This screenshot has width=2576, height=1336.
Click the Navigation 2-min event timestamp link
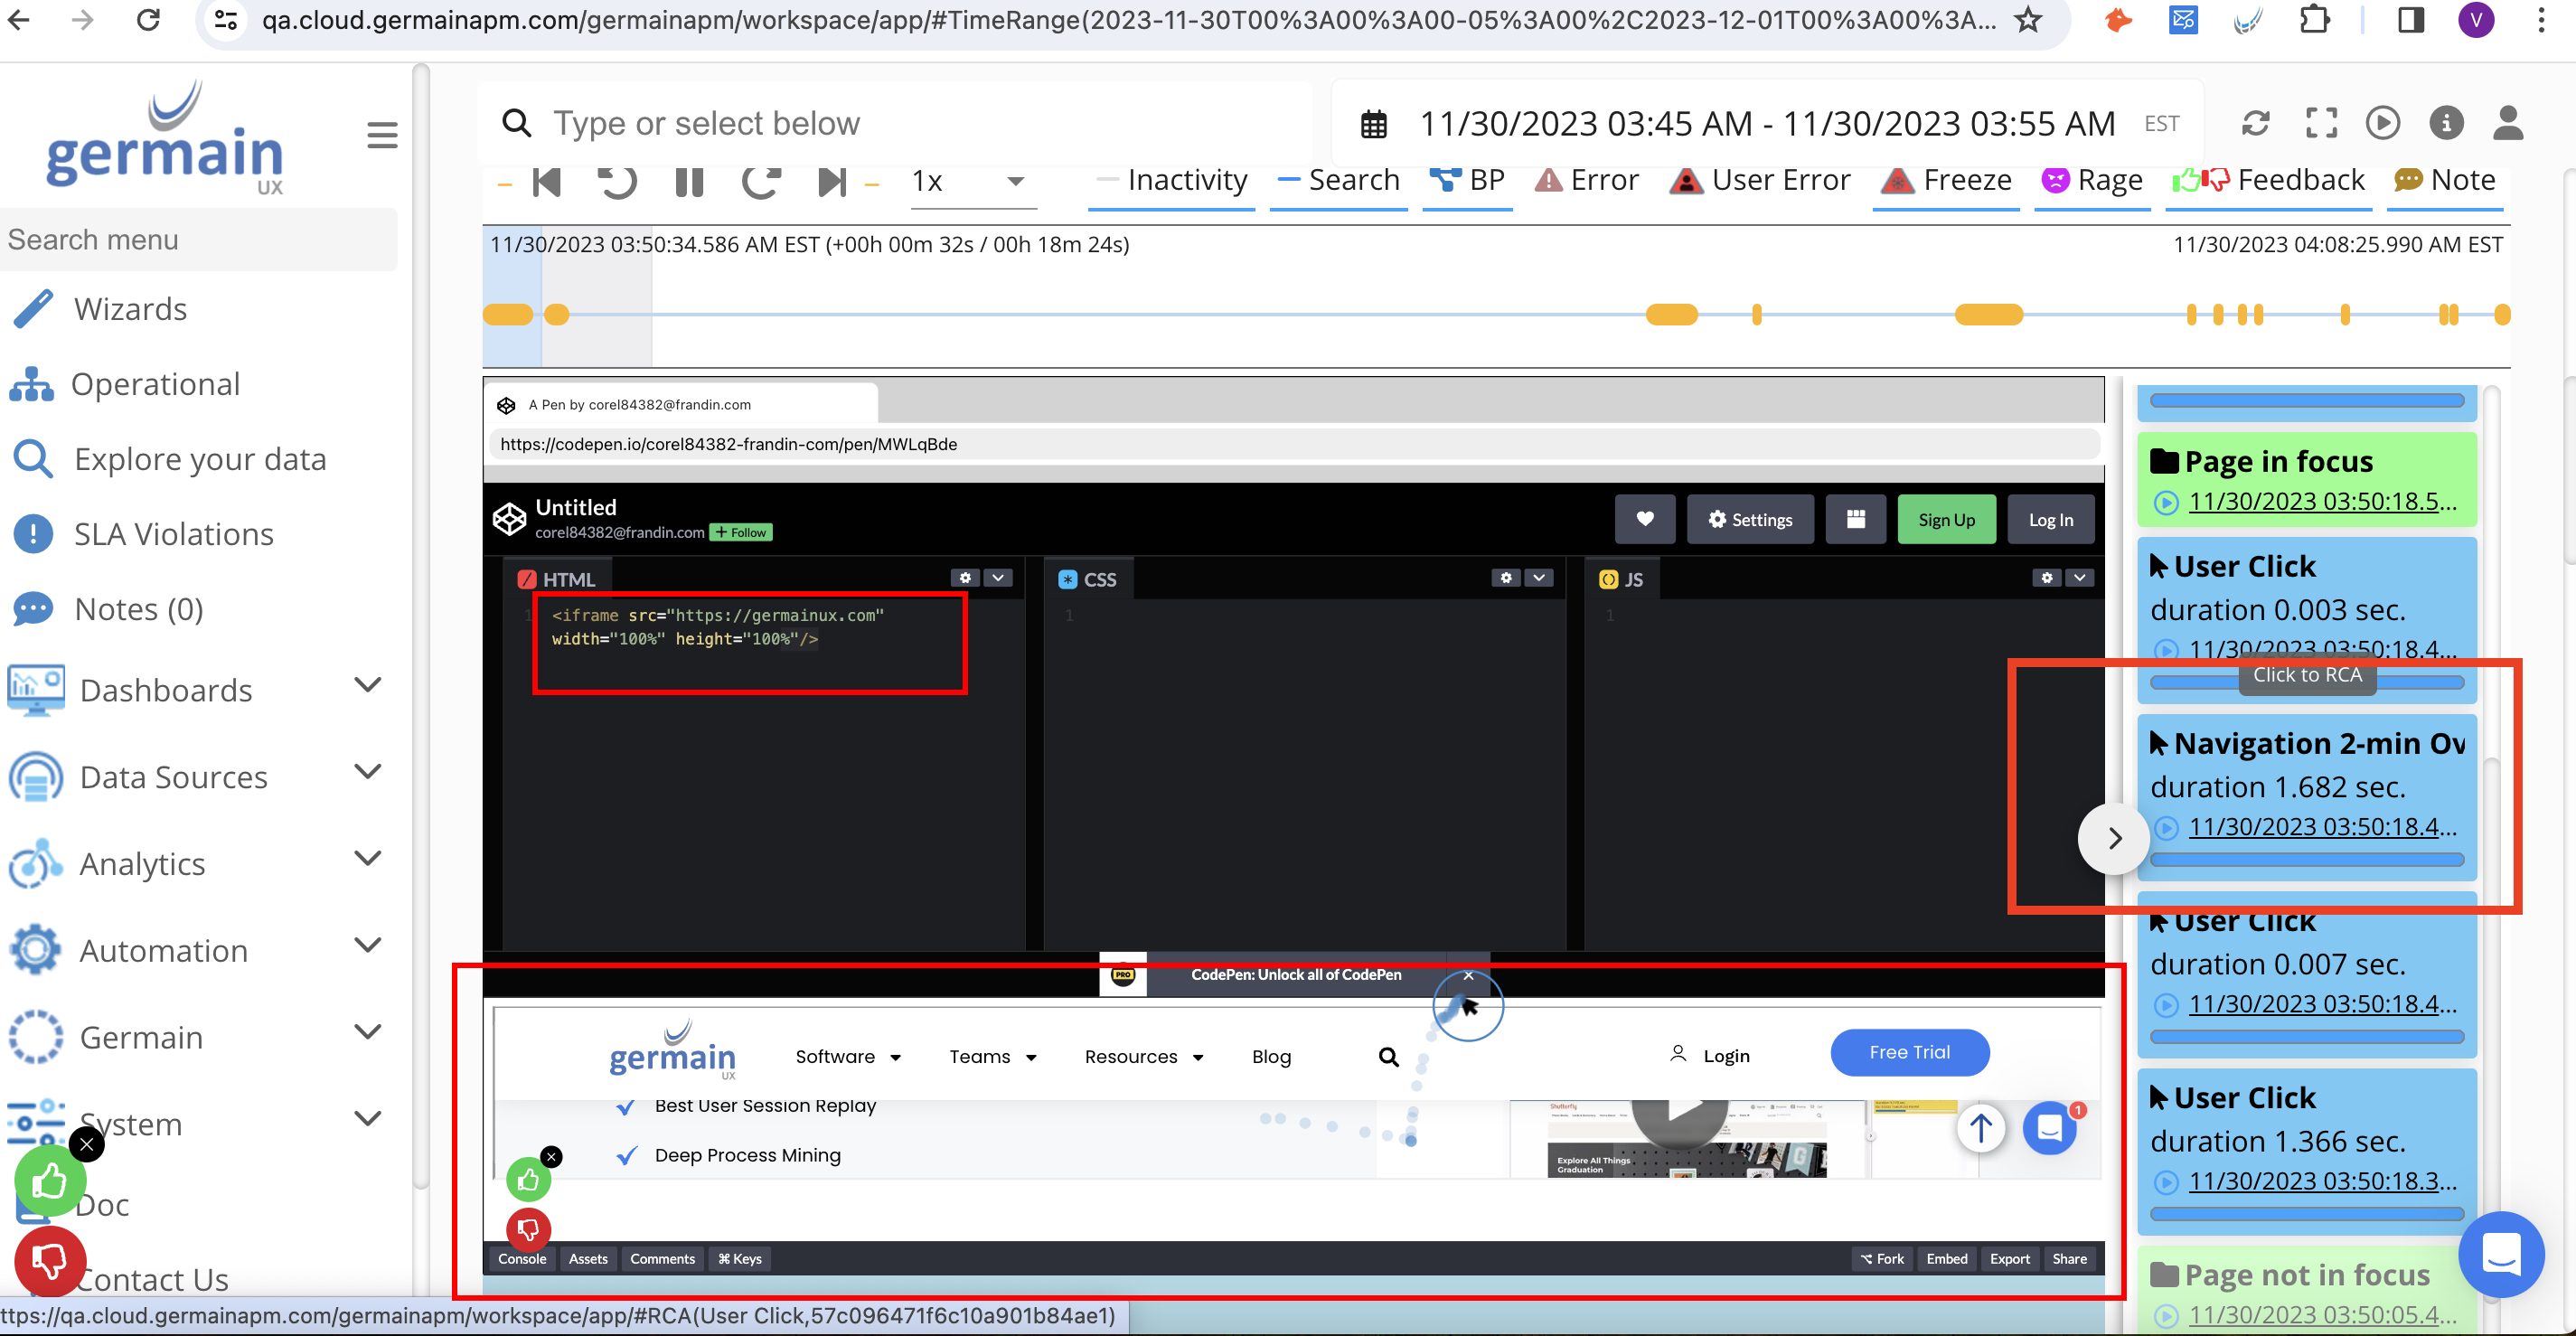(2321, 827)
